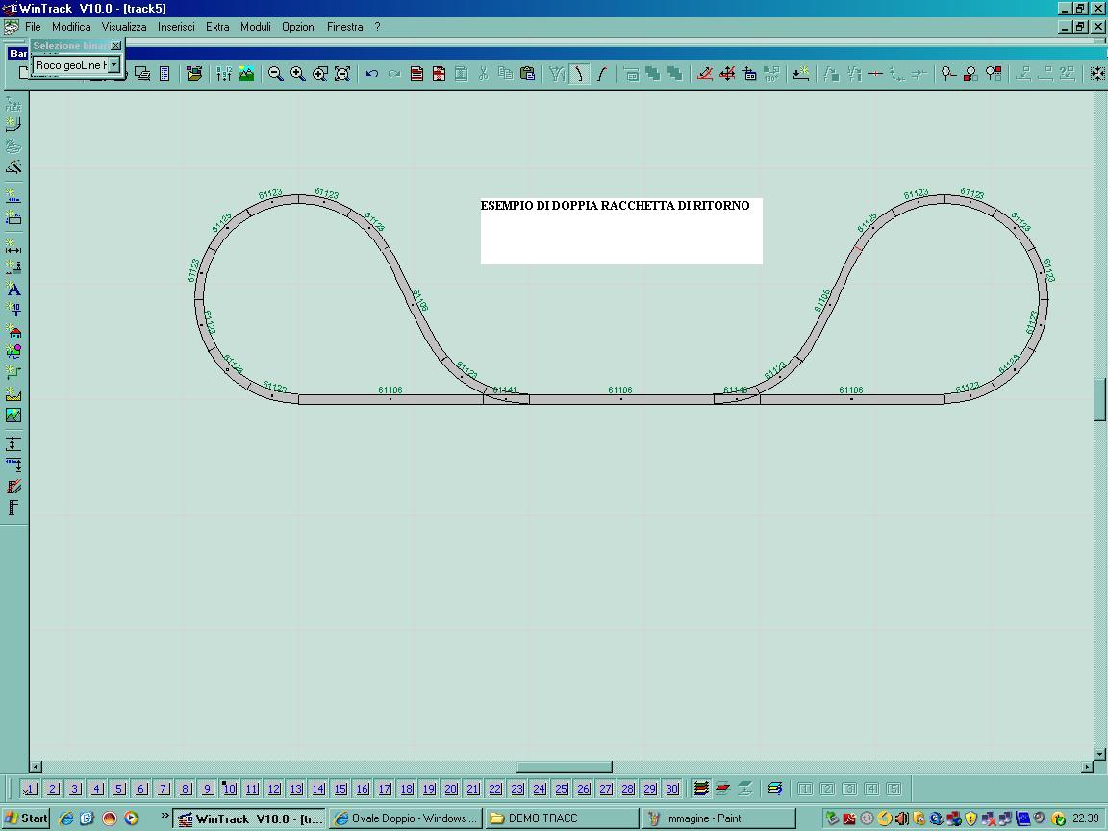Click the zoom-to-fit magnifier icon

(x=342, y=73)
